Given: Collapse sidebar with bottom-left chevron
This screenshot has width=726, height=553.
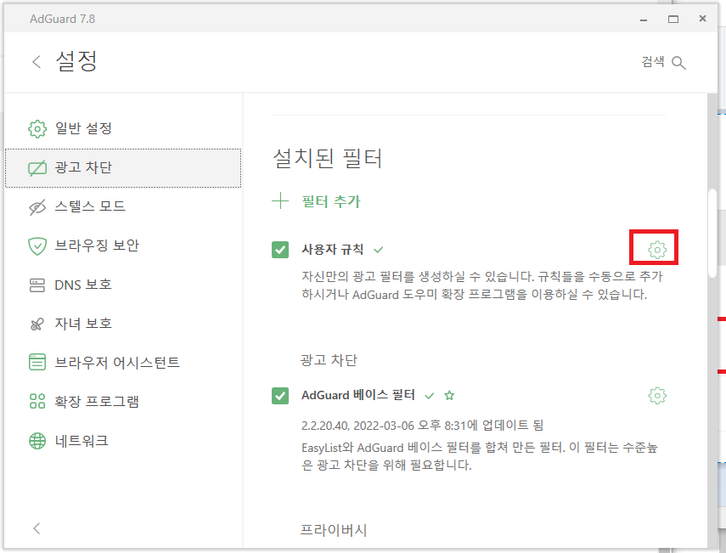Looking at the screenshot, I should click(37, 528).
